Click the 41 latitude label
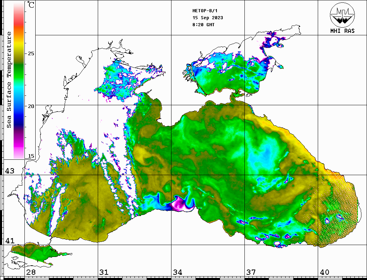The image size is (367, 280). point(9,241)
